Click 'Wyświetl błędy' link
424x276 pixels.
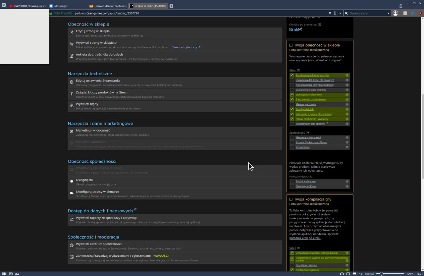coord(87,104)
